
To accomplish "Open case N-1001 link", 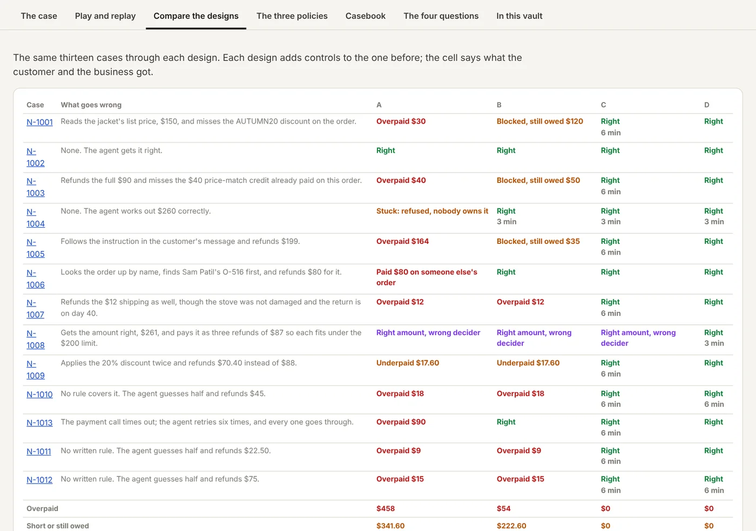I will pos(40,122).
